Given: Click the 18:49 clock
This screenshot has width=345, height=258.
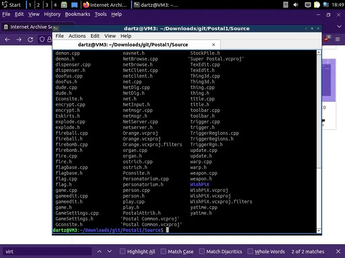Looking at the screenshot, I should click(338, 5).
